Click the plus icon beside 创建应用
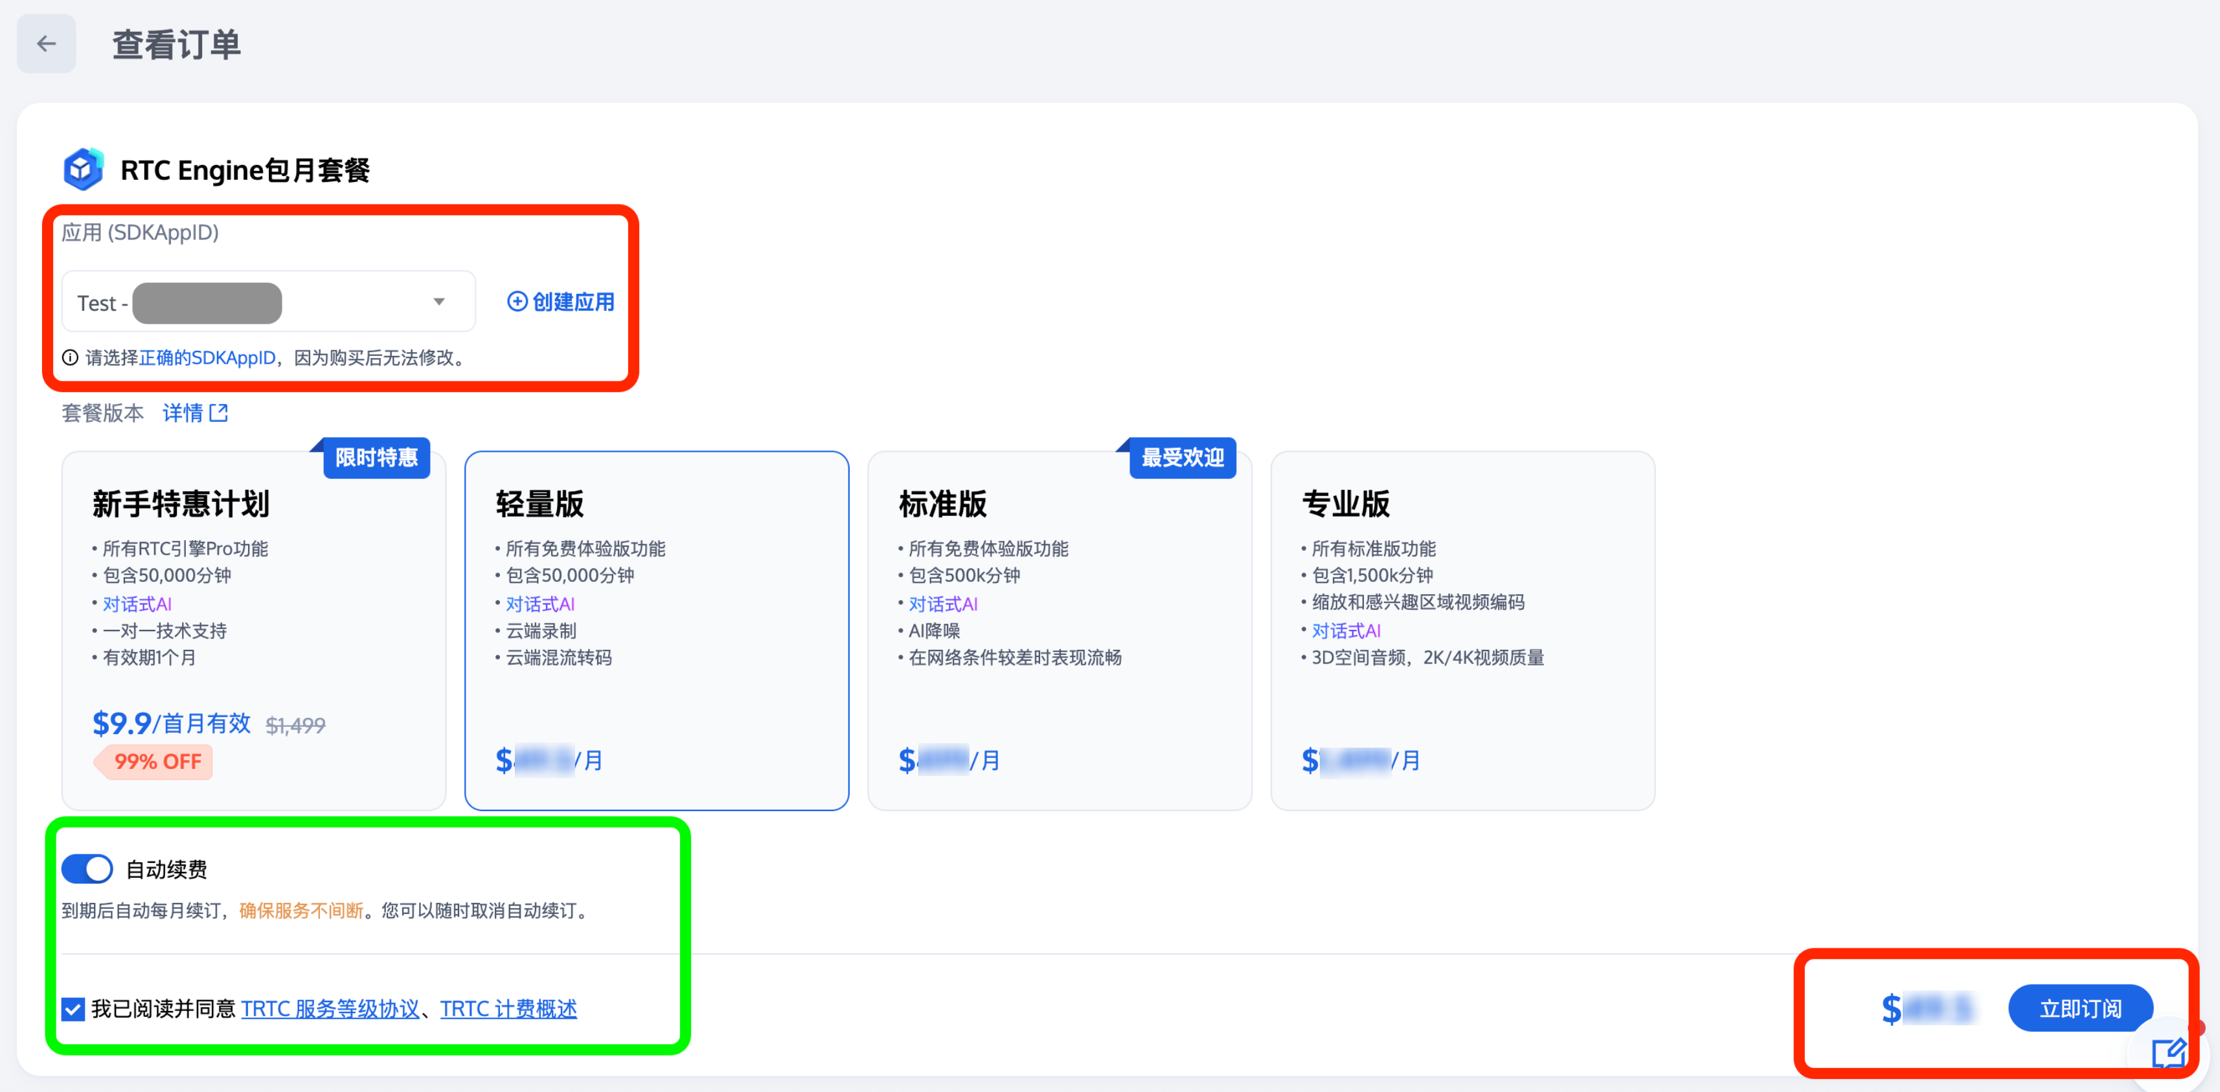2220x1092 pixels. pos(517,302)
